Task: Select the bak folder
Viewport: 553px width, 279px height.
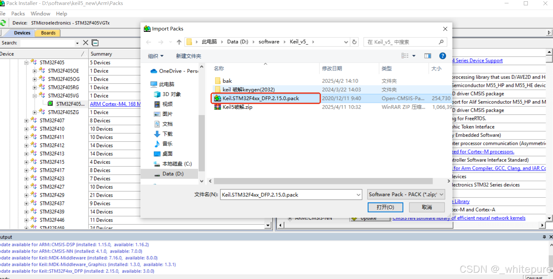Action: [x=227, y=81]
